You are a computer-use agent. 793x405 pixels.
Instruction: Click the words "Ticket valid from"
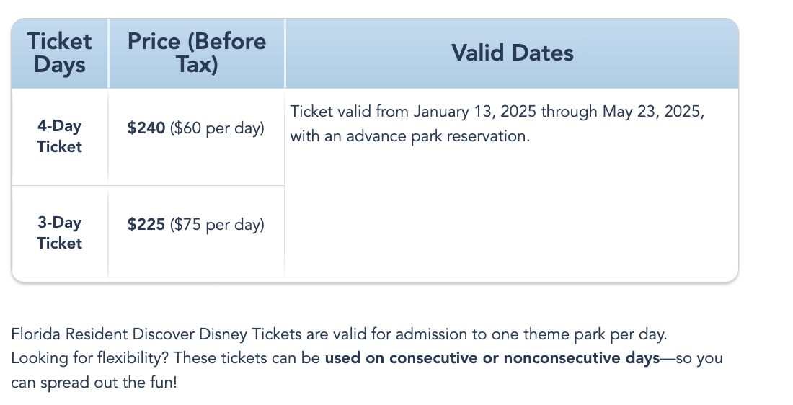(338, 112)
